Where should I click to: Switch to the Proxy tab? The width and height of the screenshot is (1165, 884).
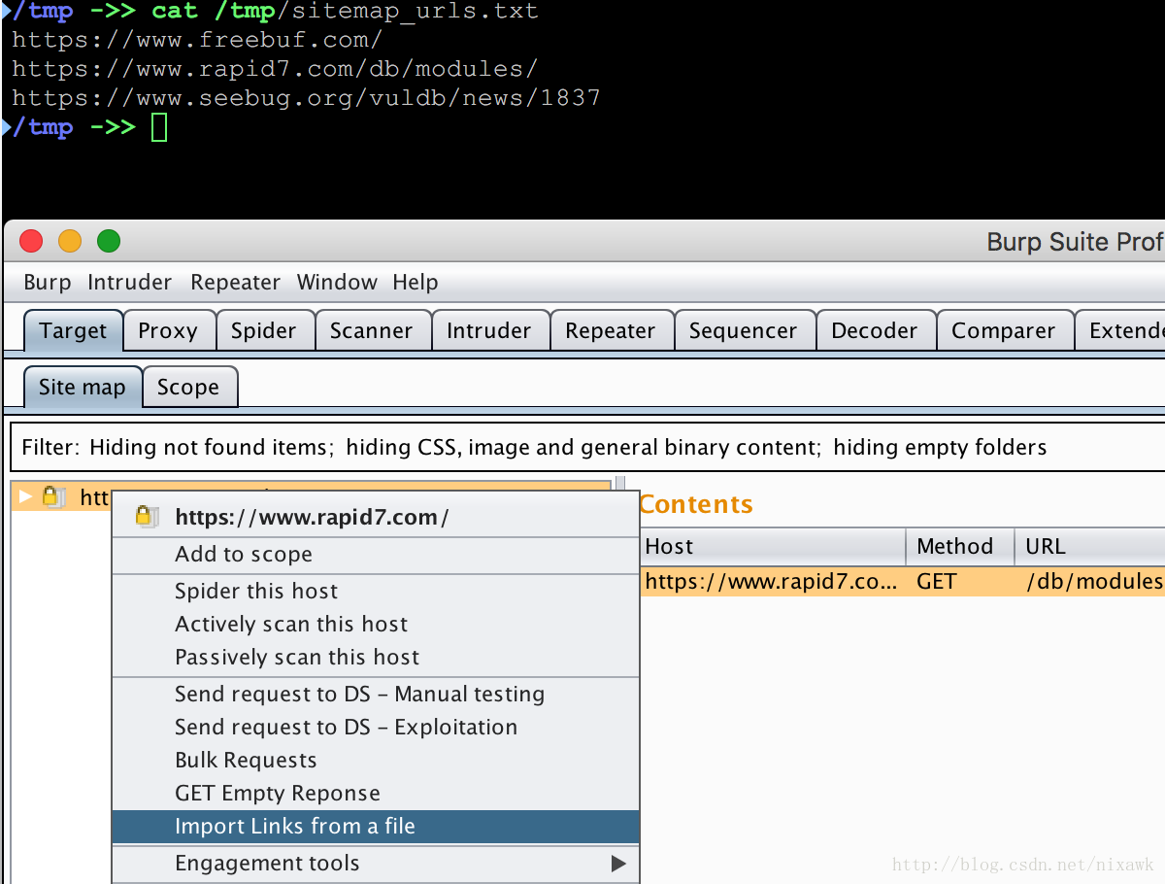click(168, 330)
